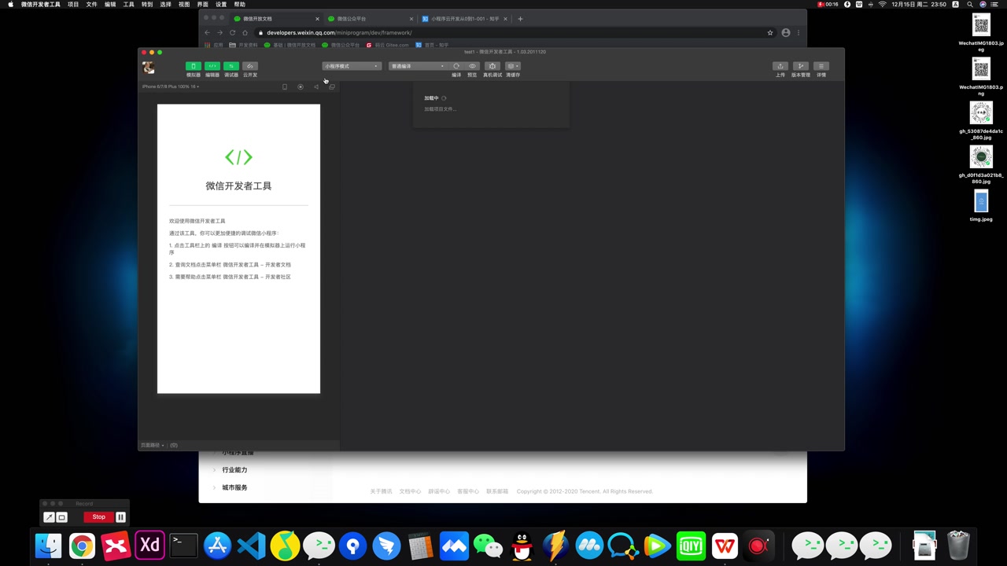Open Visual Studio Code from the Dock
This screenshot has height=566, width=1007.
point(251,546)
